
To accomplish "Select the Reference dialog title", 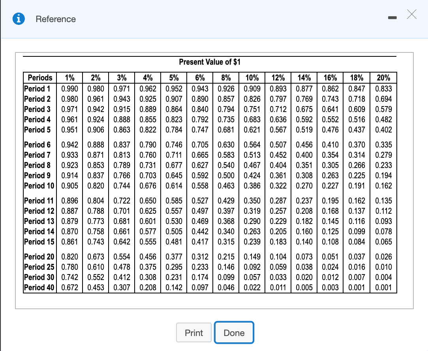I will pyautogui.click(x=56, y=19).
